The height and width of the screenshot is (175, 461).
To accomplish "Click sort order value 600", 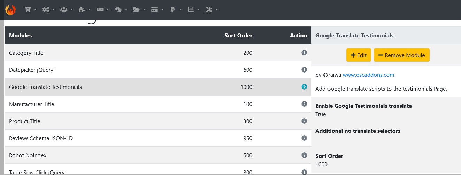I will coord(248,70).
